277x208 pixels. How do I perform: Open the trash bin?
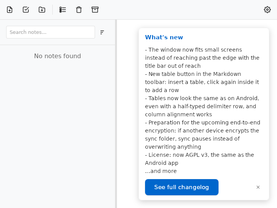tap(79, 10)
